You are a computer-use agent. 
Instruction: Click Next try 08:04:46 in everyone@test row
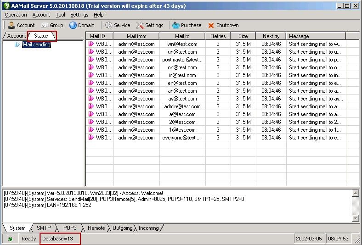click(271, 138)
